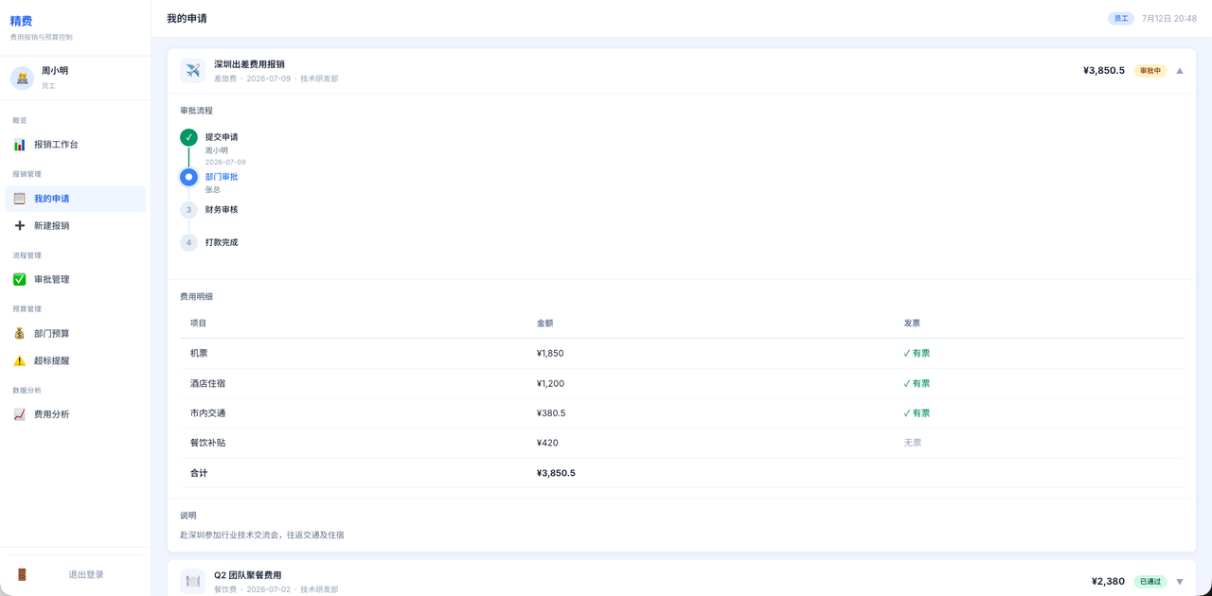The image size is (1212, 596).
Task: Select 我的申请 menu item
Action: [x=76, y=199]
